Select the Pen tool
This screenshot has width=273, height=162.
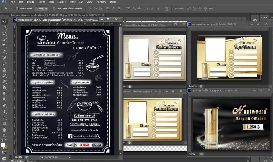[4, 105]
